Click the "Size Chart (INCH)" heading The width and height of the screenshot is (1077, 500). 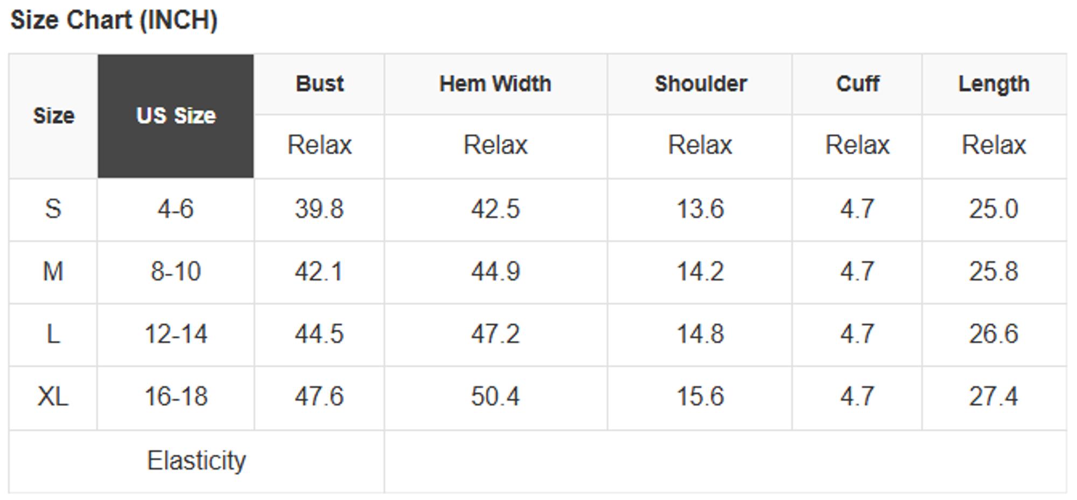pyautogui.click(x=114, y=20)
